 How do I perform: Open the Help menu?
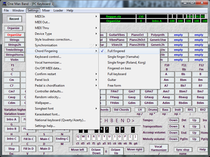(x=70, y=10)
